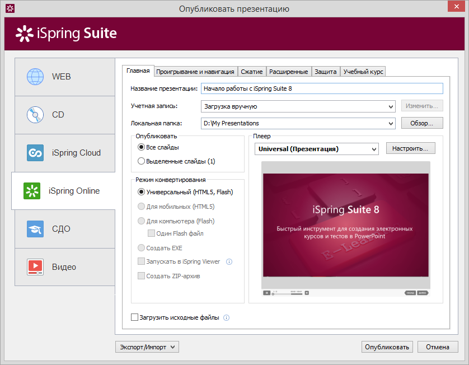Toggle Создать ZIP-архив checkbox
This screenshot has width=469, height=365.
coord(141,276)
